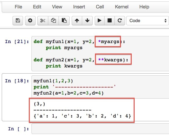Paste the cell with the clipboard icon
This screenshot has width=169, height=139.
click(64, 21)
